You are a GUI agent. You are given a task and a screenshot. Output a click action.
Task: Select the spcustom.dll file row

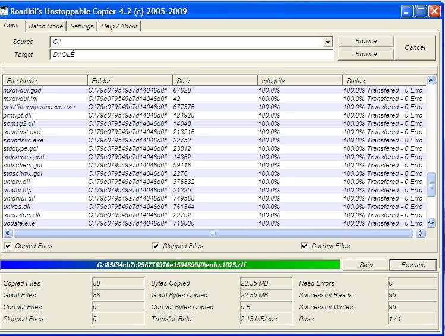pos(214,215)
